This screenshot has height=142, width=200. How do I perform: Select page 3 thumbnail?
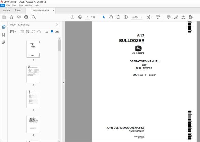33,99
